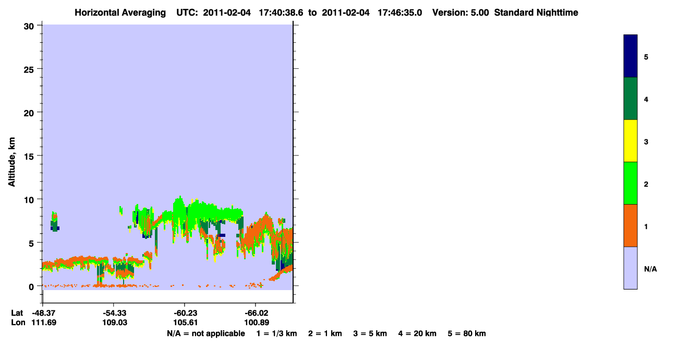678x348 pixels.
Task: Click the yellow colorbar segment labeled 3
Action: coord(631,141)
